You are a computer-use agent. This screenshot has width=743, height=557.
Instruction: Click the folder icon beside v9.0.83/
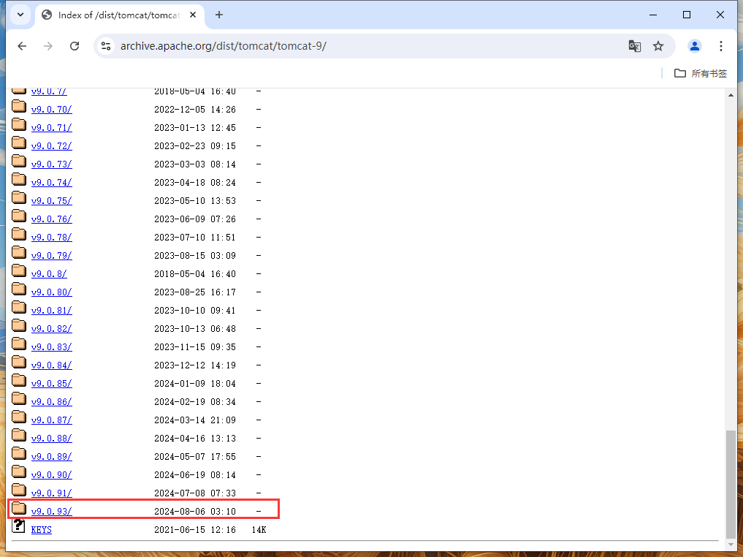click(19, 344)
